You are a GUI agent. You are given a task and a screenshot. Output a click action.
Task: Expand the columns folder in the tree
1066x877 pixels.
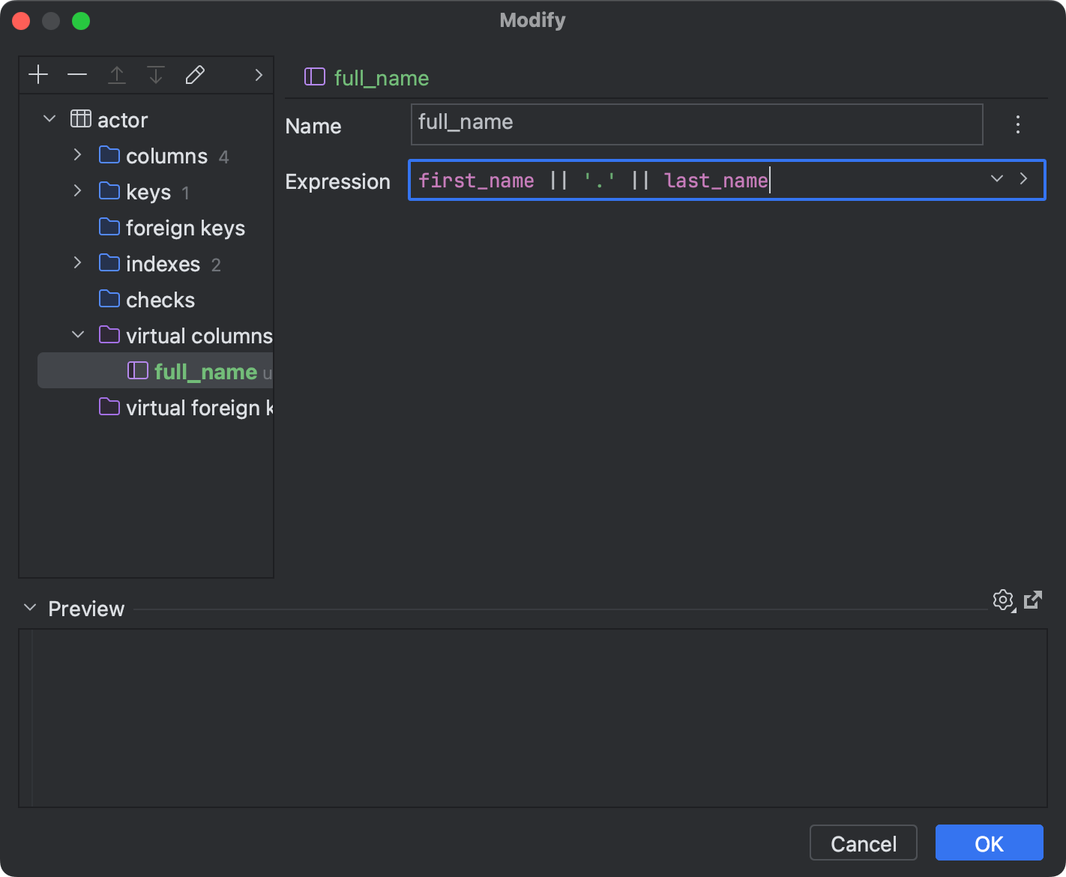click(x=77, y=155)
